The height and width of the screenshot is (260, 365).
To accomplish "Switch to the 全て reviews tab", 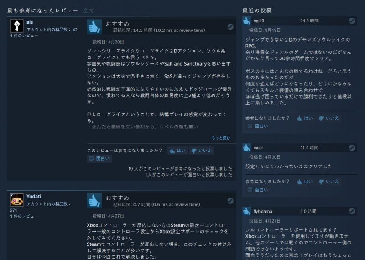I will 89,10.
